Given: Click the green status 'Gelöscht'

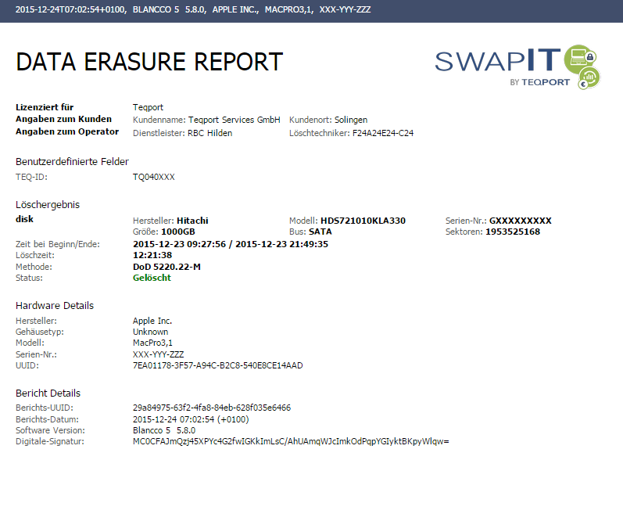Looking at the screenshot, I should coord(152,278).
